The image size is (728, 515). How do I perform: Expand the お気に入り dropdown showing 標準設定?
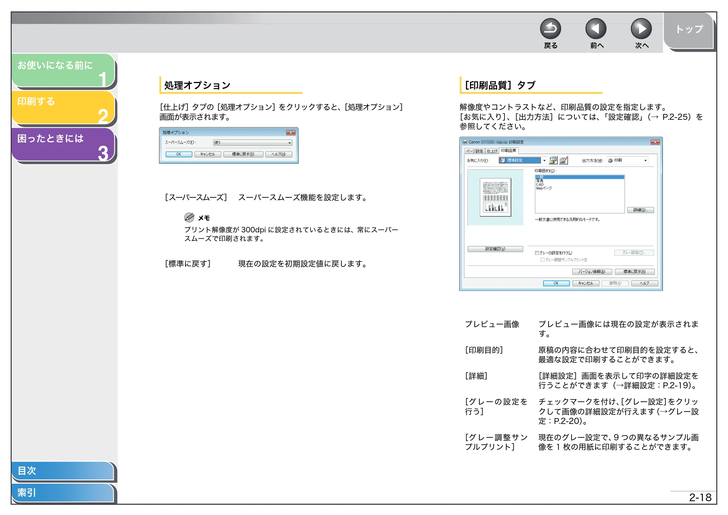pyautogui.click(x=522, y=160)
